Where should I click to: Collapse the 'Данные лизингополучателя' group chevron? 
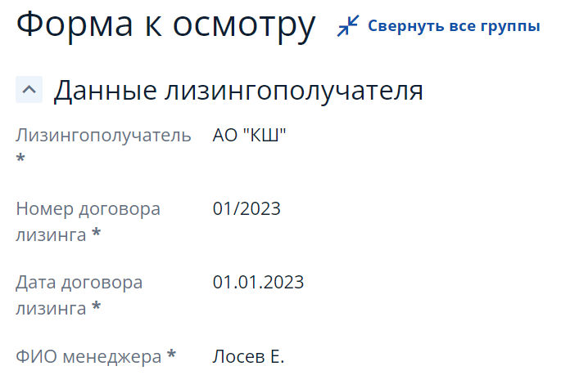tap(29, 90)
